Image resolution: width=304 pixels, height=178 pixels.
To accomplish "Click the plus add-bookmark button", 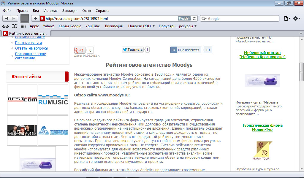I will click(x=35, y=18).
